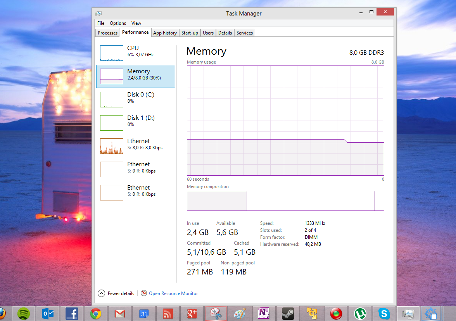Click the Committed value "5,1/10,6 GB"
456x321 pixels.
coord(206,252)
